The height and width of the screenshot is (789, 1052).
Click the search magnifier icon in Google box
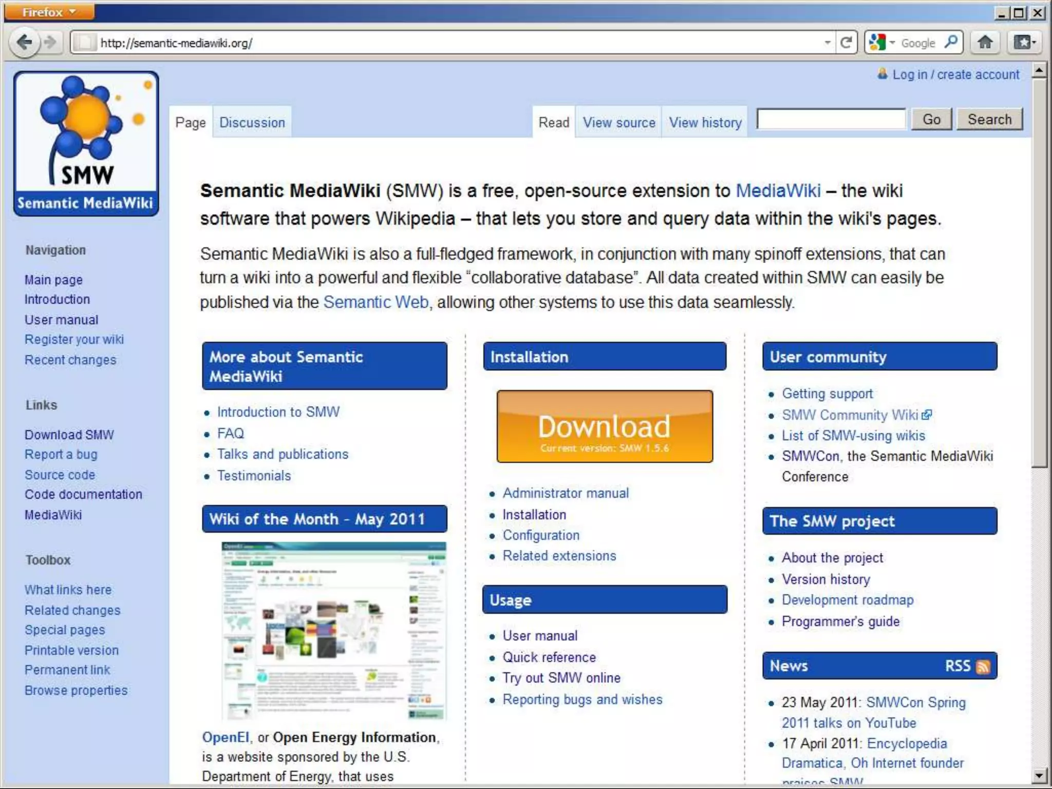(x=951, y=42)
